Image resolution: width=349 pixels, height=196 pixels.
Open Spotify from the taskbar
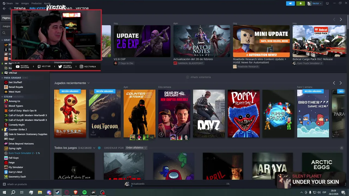tap(85, 192)
